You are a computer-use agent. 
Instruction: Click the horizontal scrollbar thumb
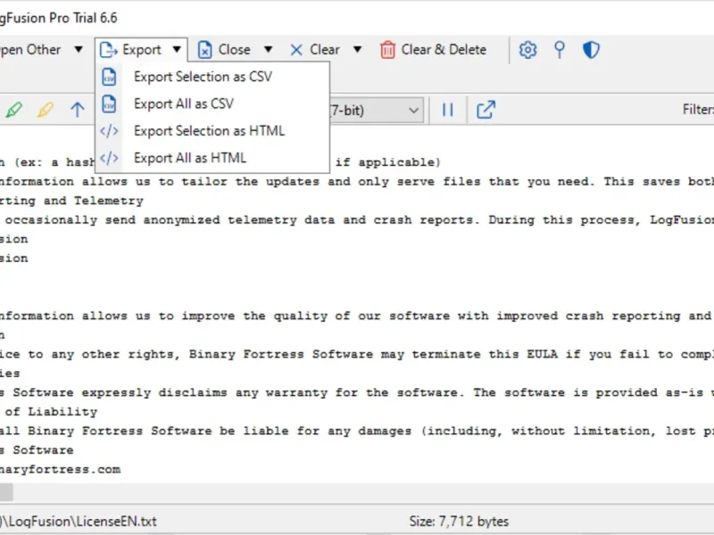(x=6, y=492)
